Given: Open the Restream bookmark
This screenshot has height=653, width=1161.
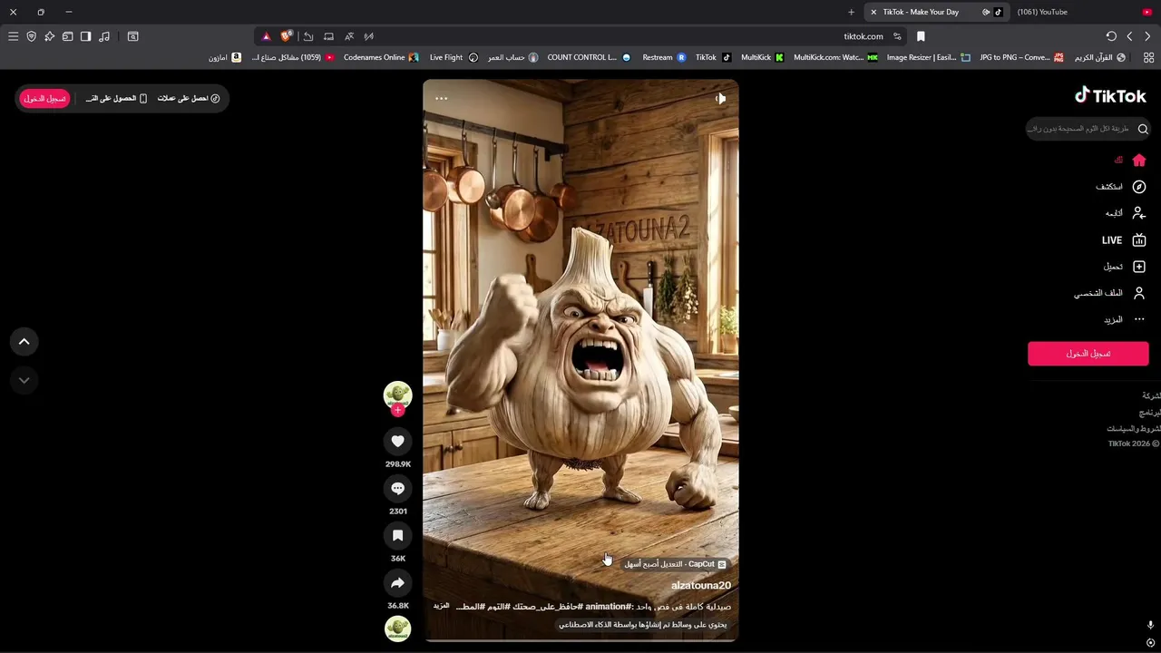Looking at the screenshot, I should click(x=664, y=57).
